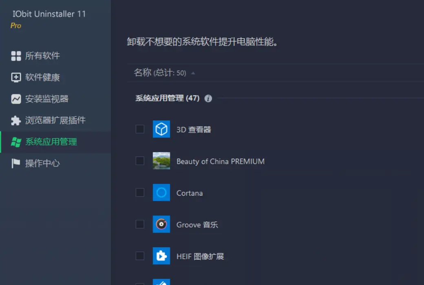Select the HEIF 图像扩展 app name

click(x=200, y=256)
